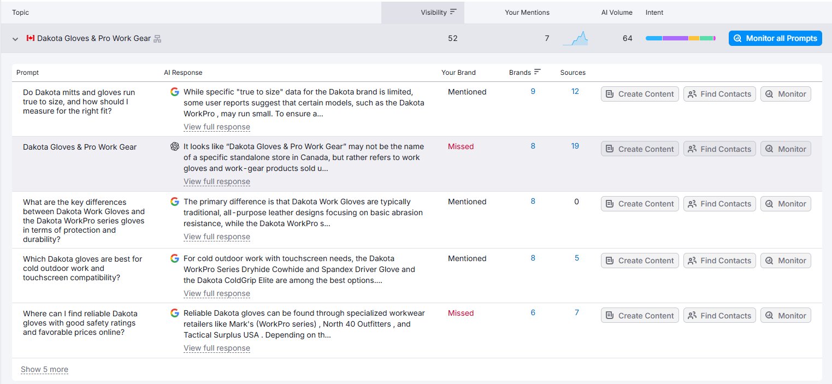This screenshot has height=384, width=832.
Task: Create Content for the cold outdoor work prompt
Action: (x=640, y=261)
